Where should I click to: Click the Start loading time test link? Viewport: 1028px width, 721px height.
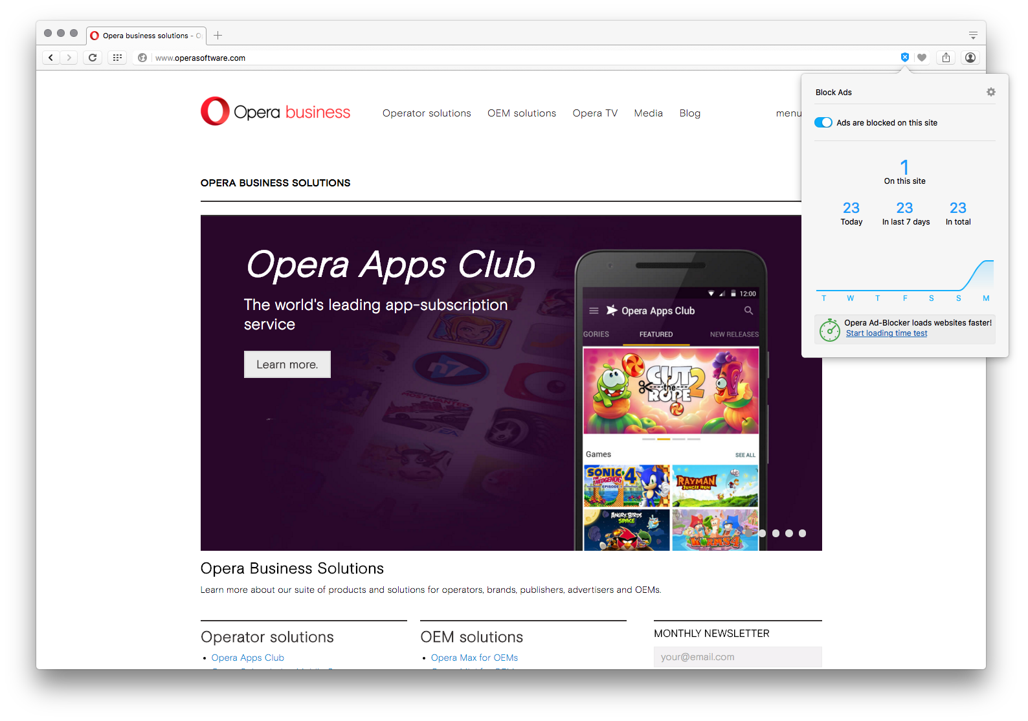tap(886, 333)
